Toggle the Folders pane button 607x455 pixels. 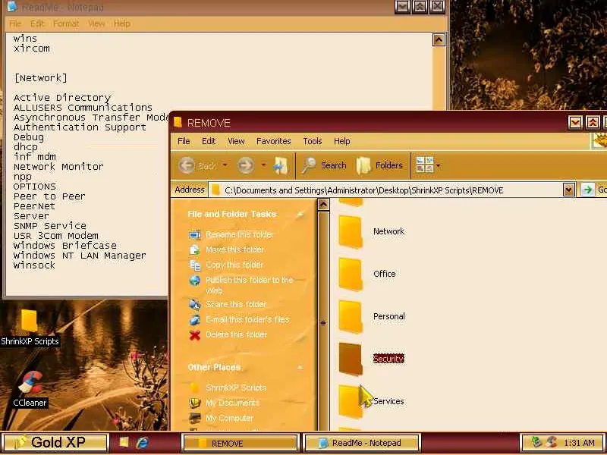tap(379, 165)
